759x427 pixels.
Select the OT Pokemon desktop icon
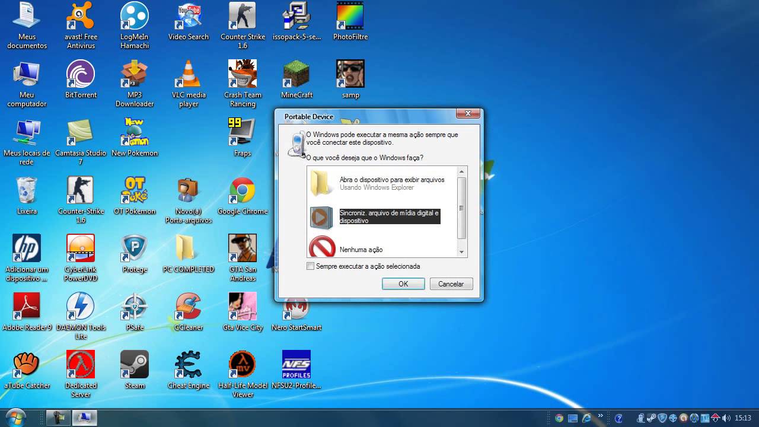[135, 196]
